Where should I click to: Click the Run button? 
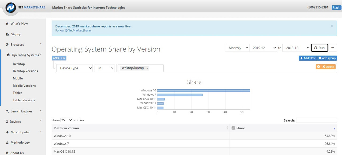coord(320,48)
